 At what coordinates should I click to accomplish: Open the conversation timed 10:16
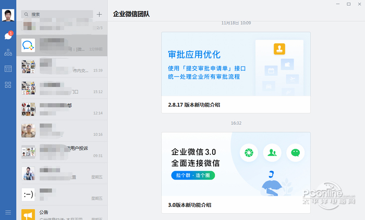click(x=62, y=131)
